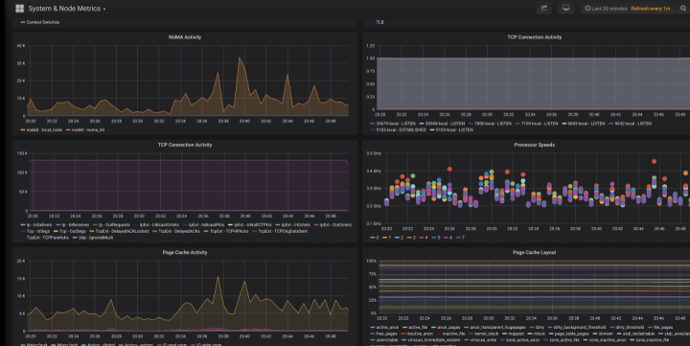The height and width of the screenshot is (346, 690).
Task: Open the Processor Speeds panel title menu
Action: point(534,145)
